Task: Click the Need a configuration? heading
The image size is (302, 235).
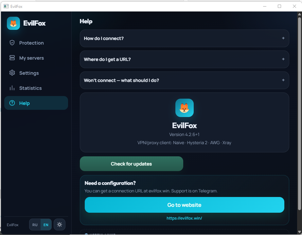Action: click(x=110, y=183)
